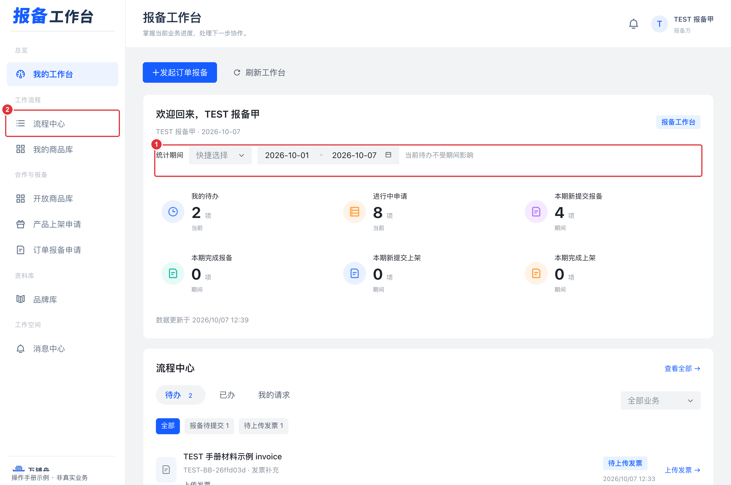Switch to the 已办 tab
Viewport: 731px width, 485px height.
click(x=227, y=395)
